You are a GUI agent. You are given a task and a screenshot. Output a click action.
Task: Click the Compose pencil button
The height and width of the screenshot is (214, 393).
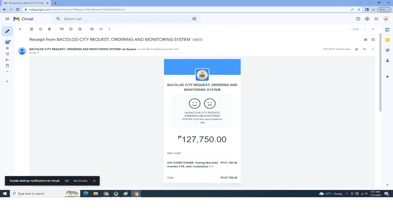[x=7, y=31]
